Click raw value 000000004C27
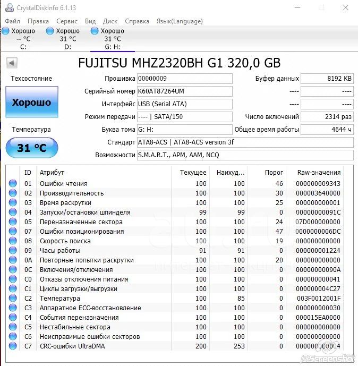This screenshot has width=358, height=366. [318, 289]
